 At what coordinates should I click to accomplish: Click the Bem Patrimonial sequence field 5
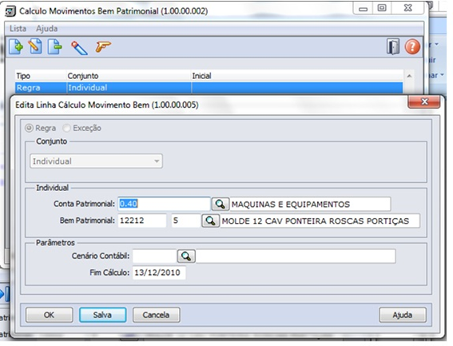coord(186,221)
